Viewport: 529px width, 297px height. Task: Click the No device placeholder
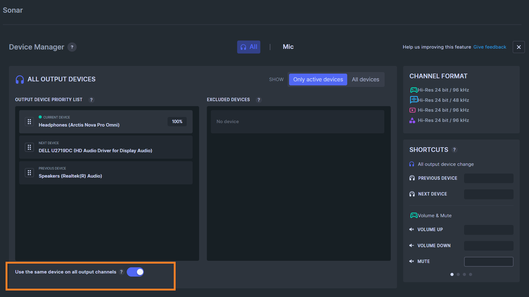click(297, 122)
